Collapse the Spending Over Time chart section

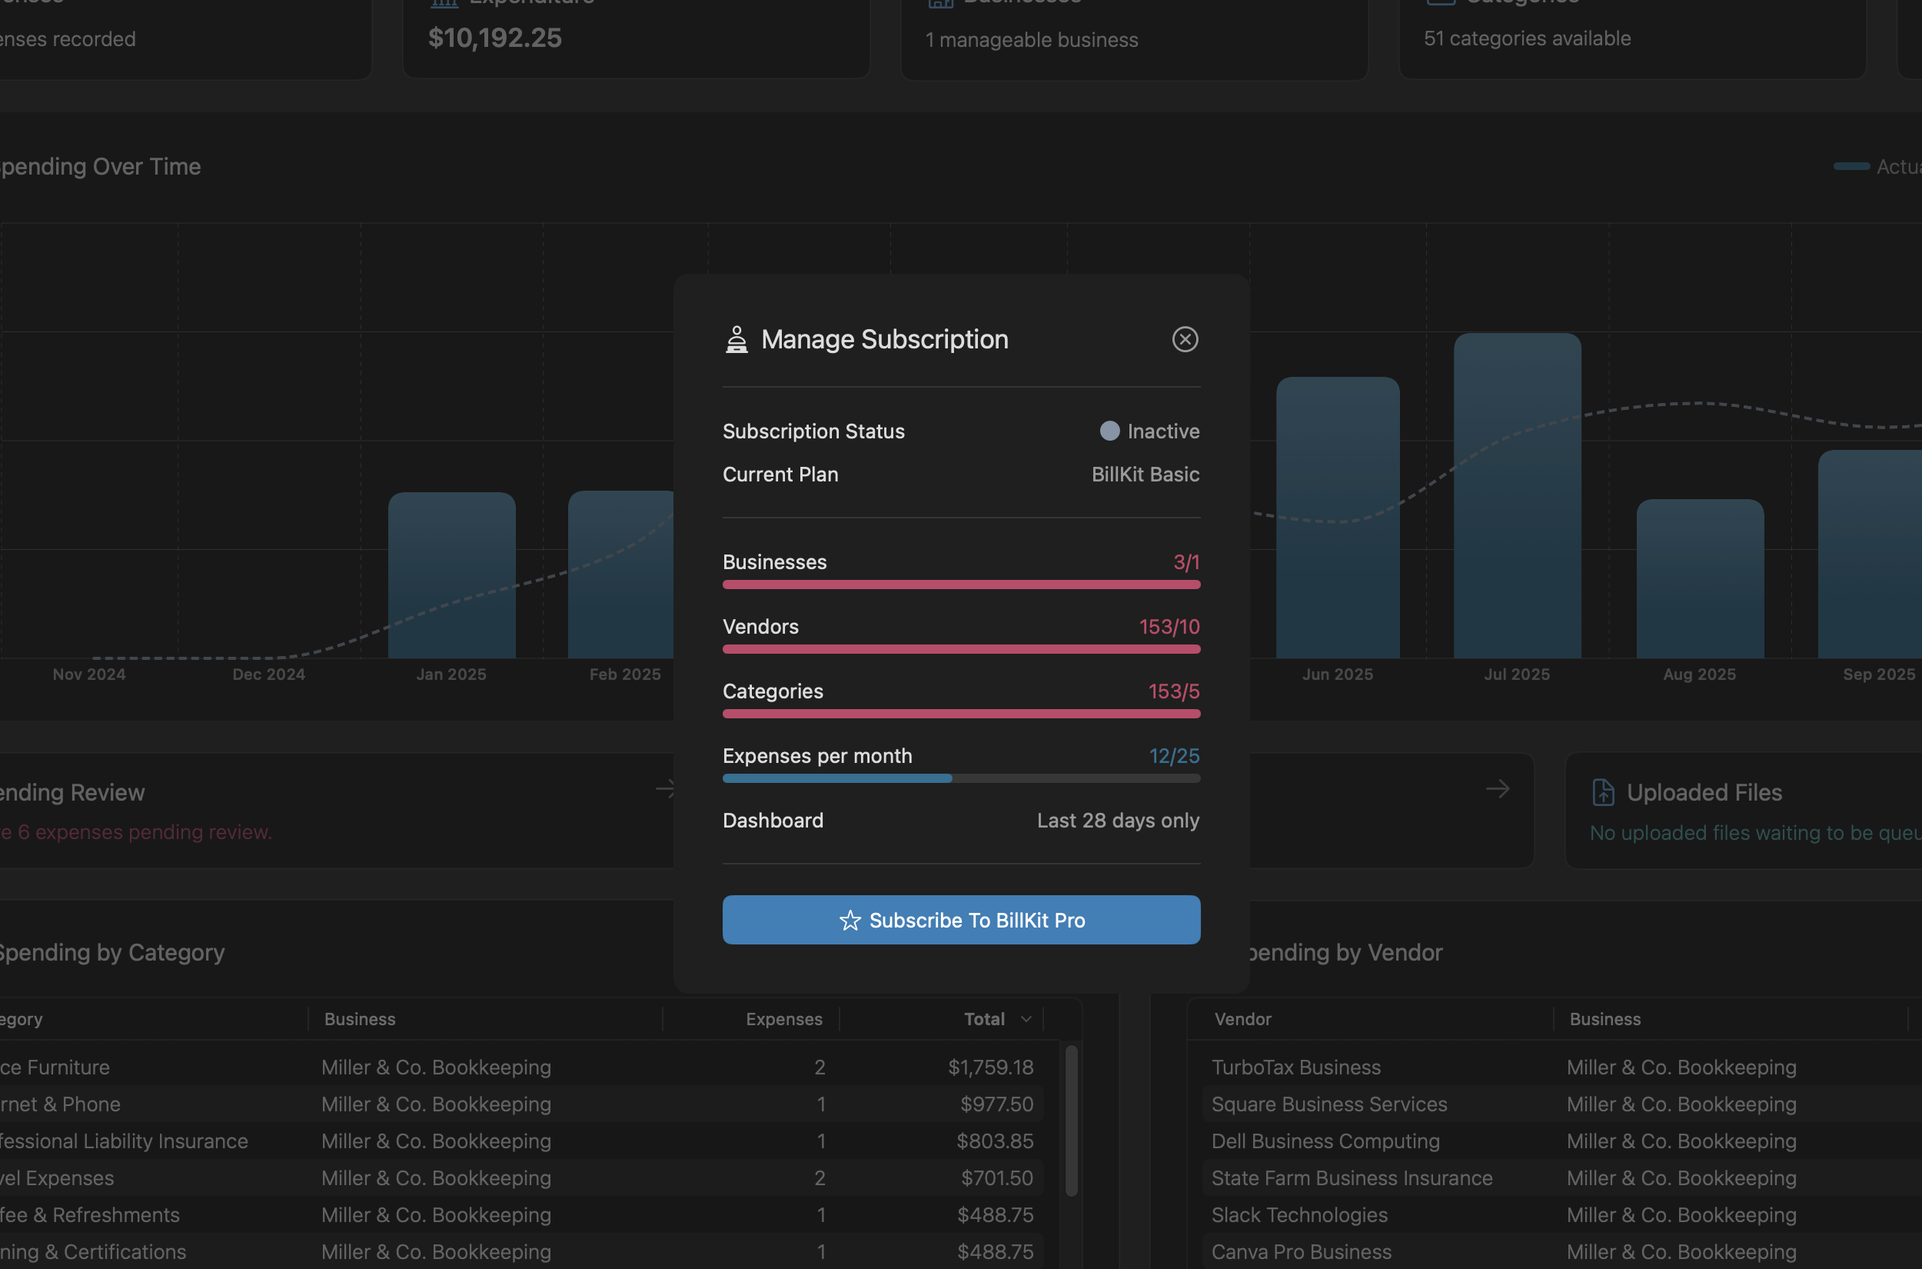[101, 167]
